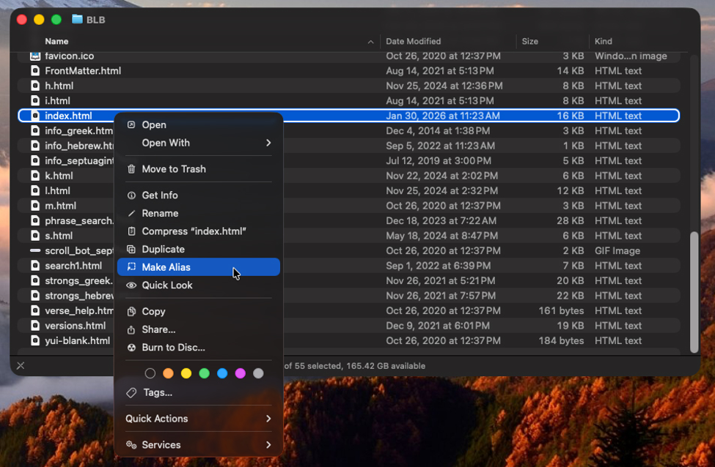The height and width of the screenshot is (467, 715).
Task: Click the burn disc icon
Action: (x=131, y=348)
